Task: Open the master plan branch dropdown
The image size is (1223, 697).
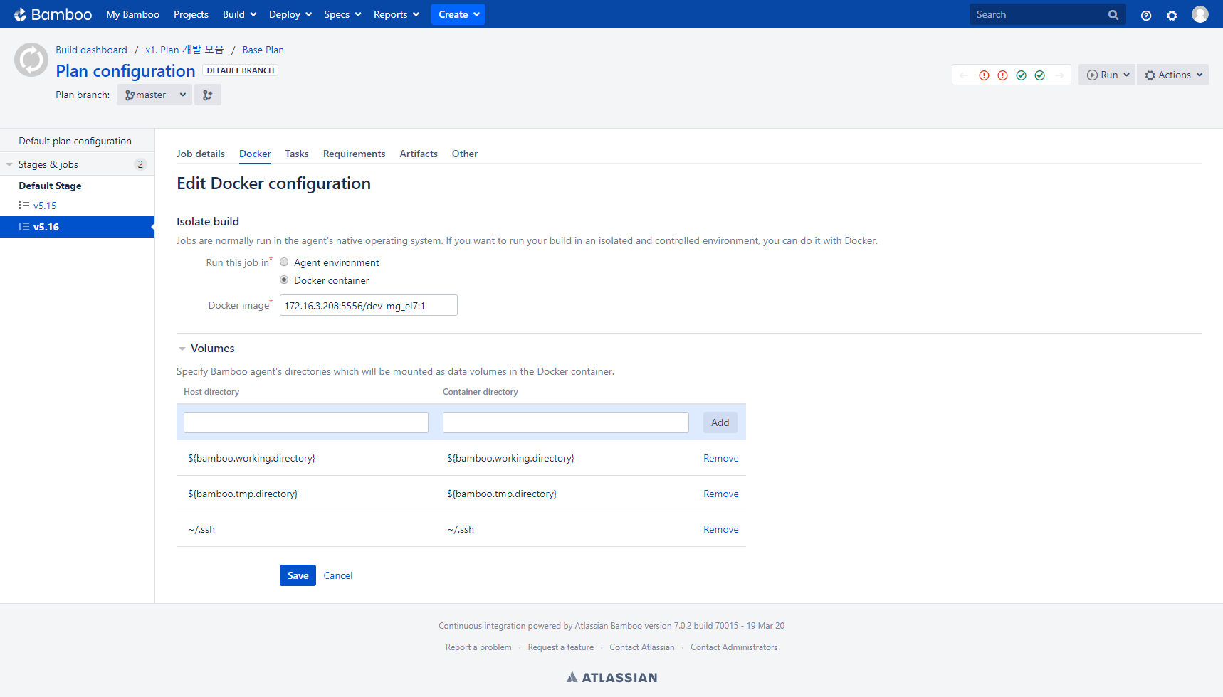Action: 154,95
